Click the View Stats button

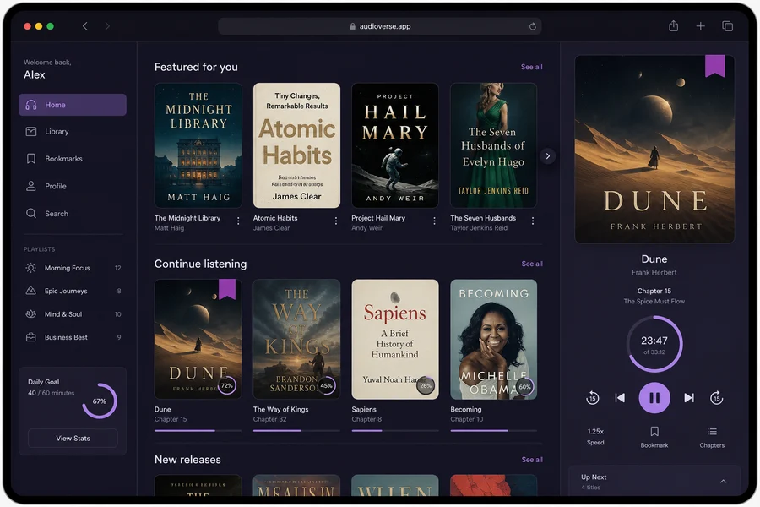(x=73, y=438)
